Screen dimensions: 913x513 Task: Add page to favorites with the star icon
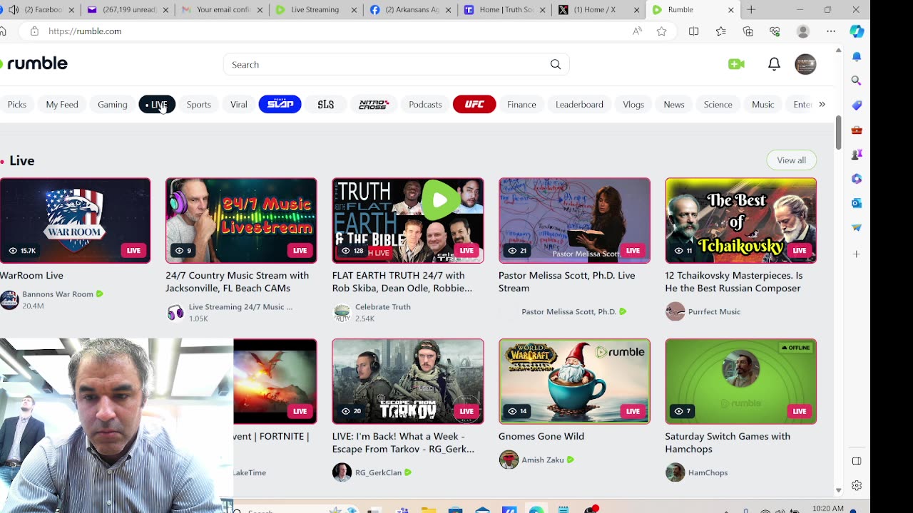[662, 31]
